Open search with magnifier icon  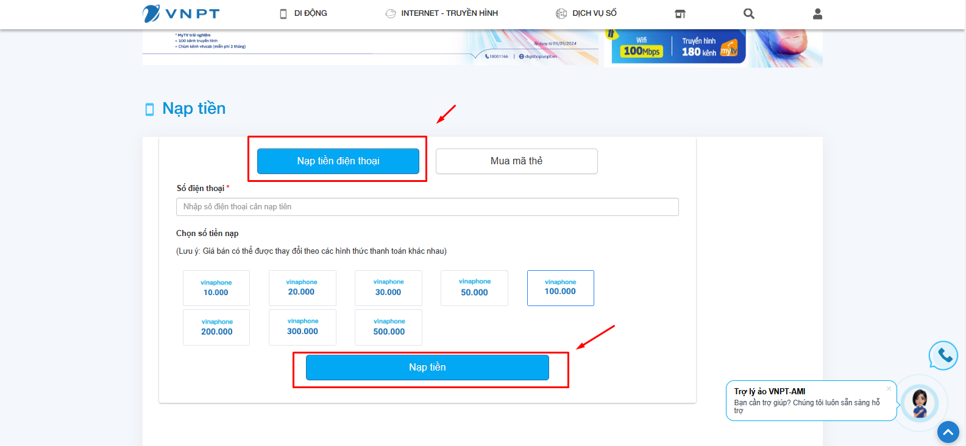tap(749, 13)
